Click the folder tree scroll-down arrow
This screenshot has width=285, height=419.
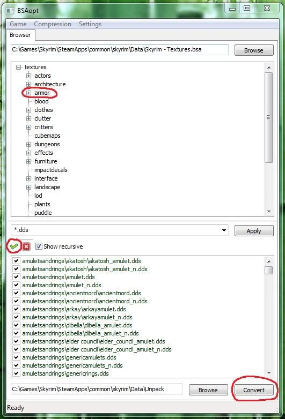(269, 212)
